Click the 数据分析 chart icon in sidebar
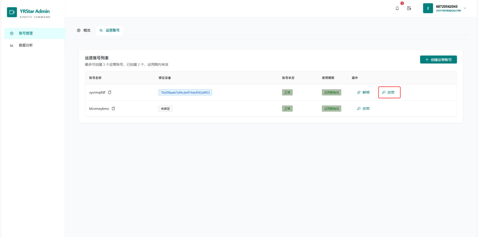Image resolution: width=478 pixels, height=237 pixels. pos(12,45)
